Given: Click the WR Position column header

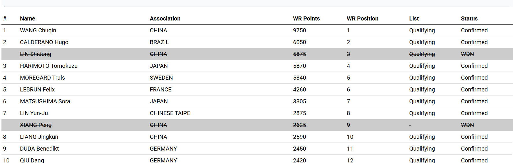Looking at the screenshot, I should click(362, 18).
